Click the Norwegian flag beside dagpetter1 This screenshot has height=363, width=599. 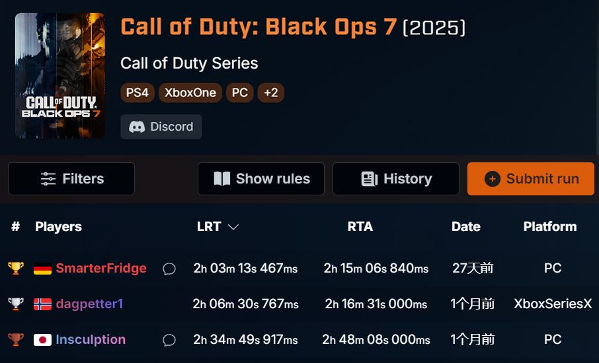coord(42,304)
